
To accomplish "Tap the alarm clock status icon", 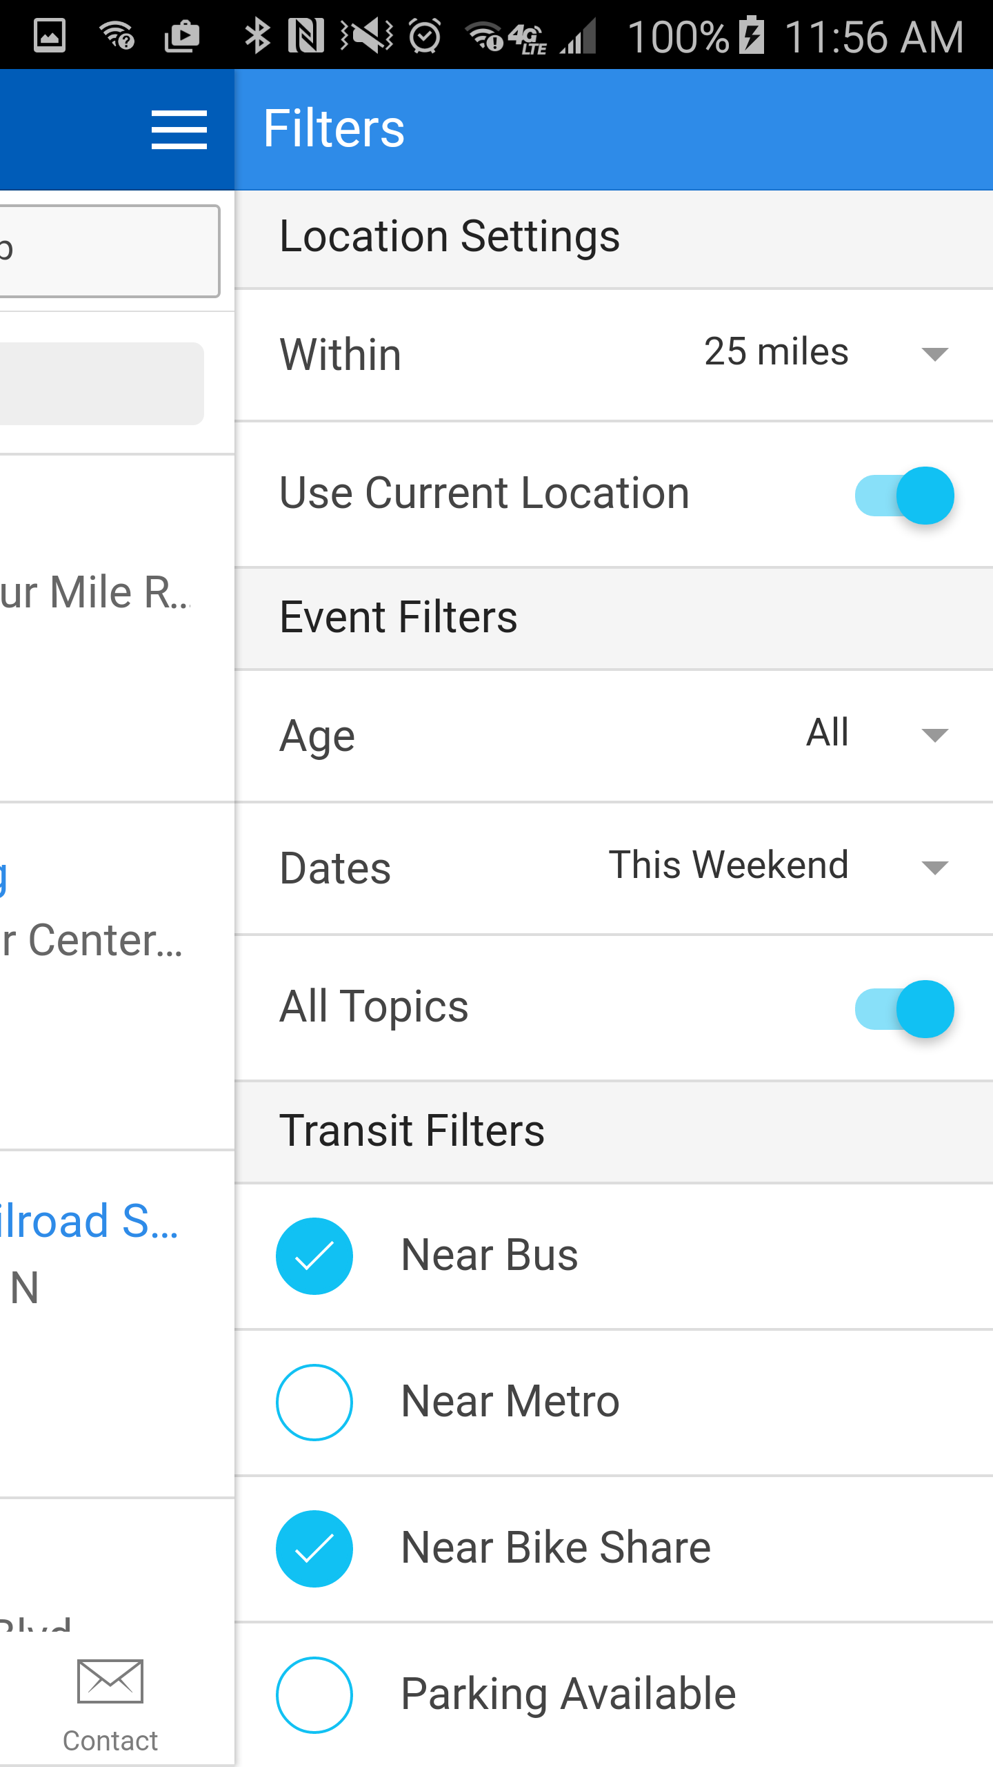I will [x=425, y=36].
